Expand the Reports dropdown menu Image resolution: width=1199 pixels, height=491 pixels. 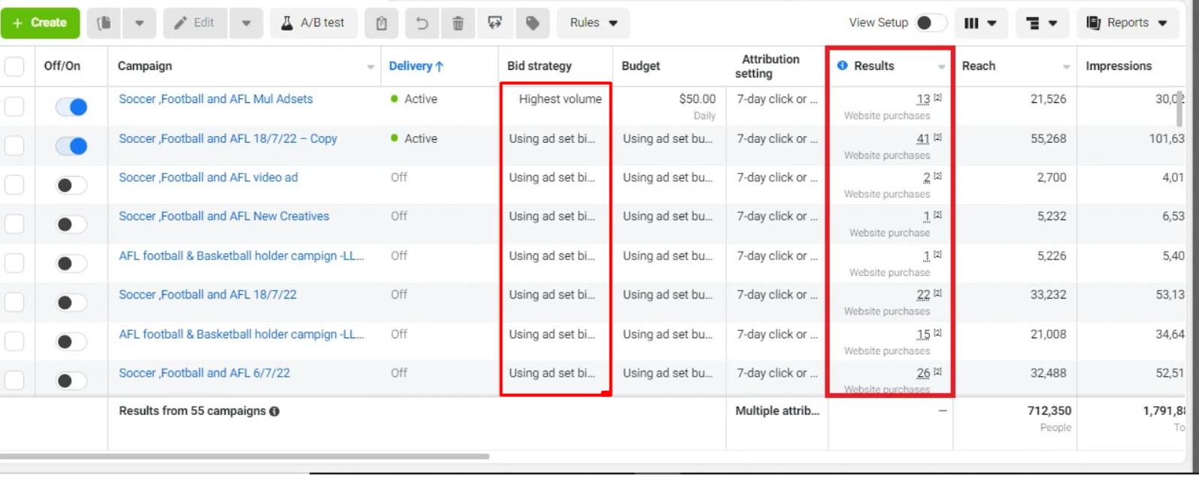pos(1126,23)
